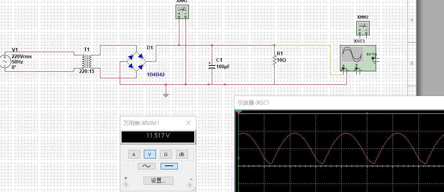Viewport: 444px width, 192px height.
Task: Select the T1 transformer component
Action: point(87,61)
